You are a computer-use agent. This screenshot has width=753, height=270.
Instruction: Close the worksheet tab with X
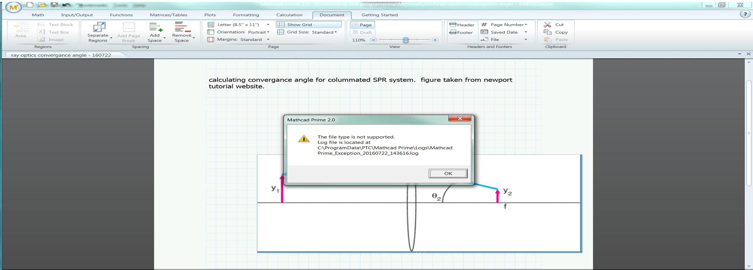click(x=748, y=54)
